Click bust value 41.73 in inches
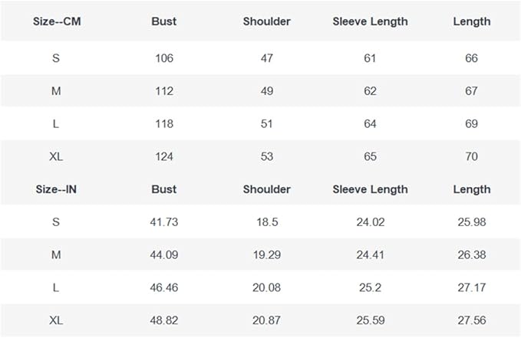The height and width of the screenshot is (338, 521). (163, 222)
